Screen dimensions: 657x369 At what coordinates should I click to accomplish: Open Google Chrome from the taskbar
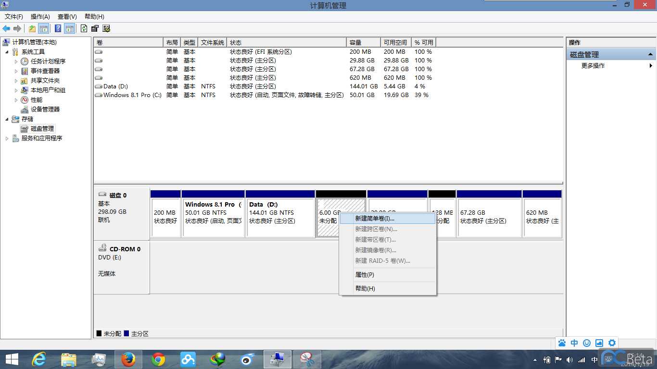pyautogui.click(x=158, y=359)
